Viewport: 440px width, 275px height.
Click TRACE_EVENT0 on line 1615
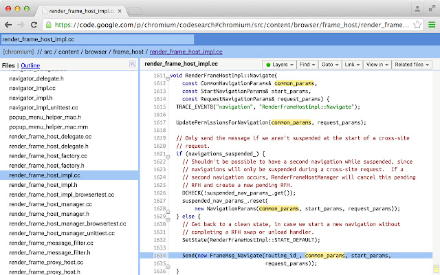pyautogui.click(x=195, y=107)
